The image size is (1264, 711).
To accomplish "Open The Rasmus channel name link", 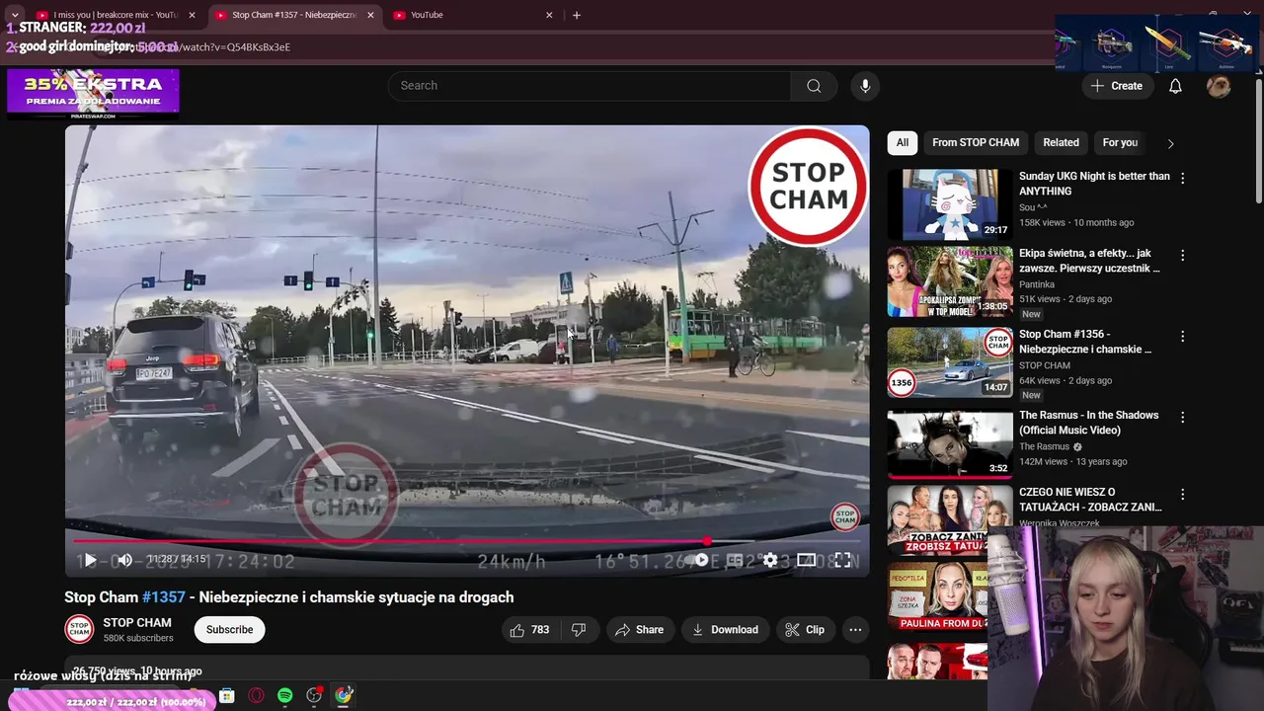I will click(x=1044, y=446).
